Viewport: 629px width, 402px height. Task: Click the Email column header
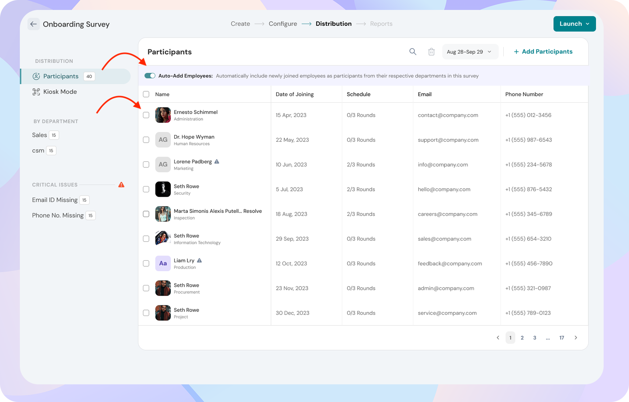click(425, 94)
